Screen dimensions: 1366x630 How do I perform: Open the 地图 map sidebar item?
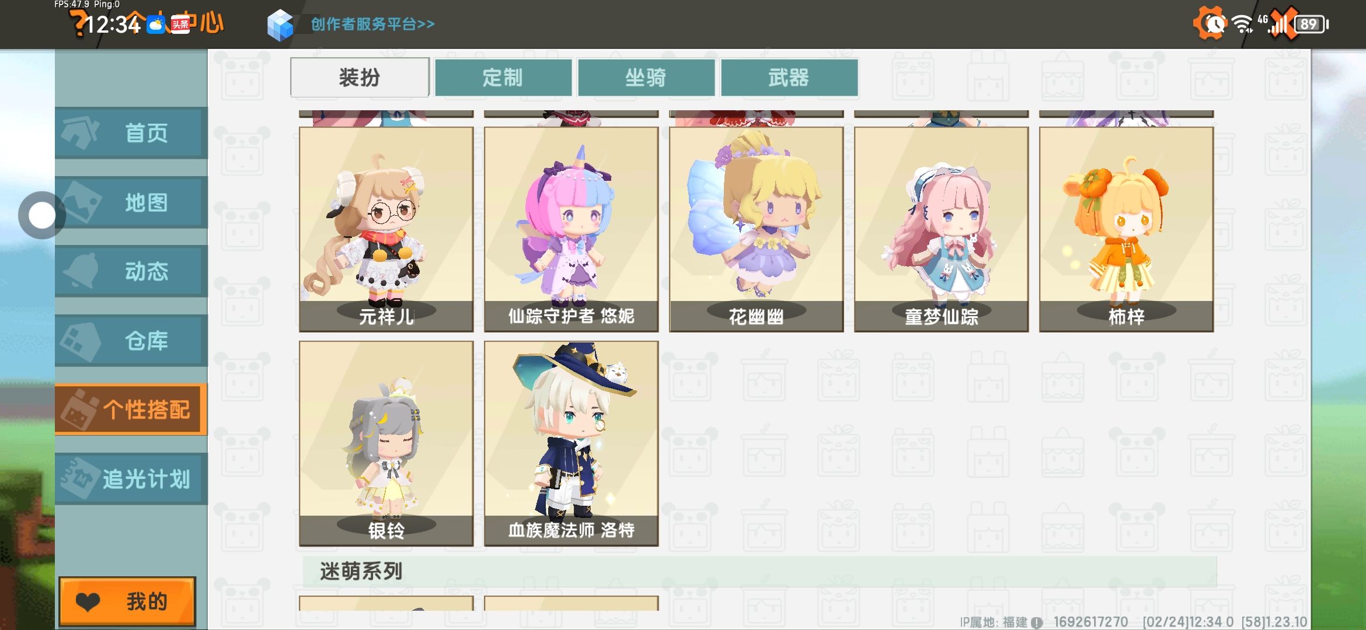pyautogui.click(x=131, y=202)
